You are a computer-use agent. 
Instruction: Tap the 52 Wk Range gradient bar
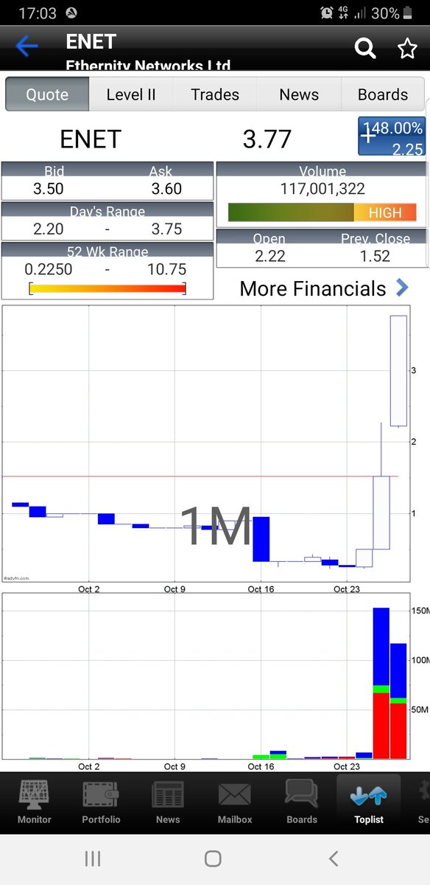pyautogui.click(x=107, y=288)
